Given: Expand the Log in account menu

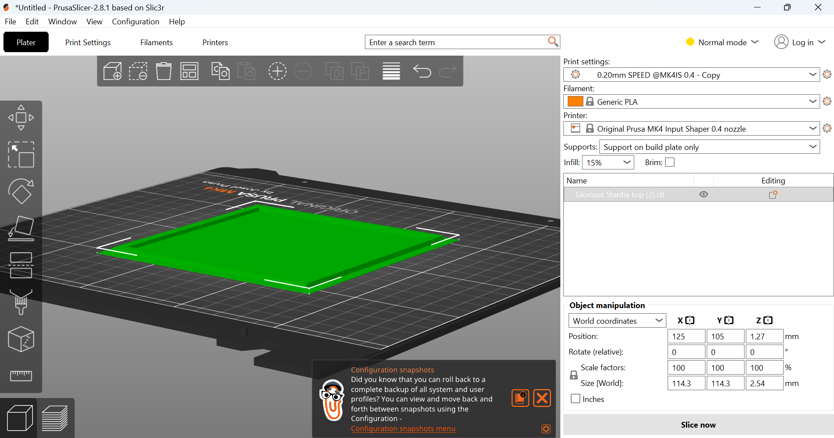Looking at the screenshot, I should [800, 42].
